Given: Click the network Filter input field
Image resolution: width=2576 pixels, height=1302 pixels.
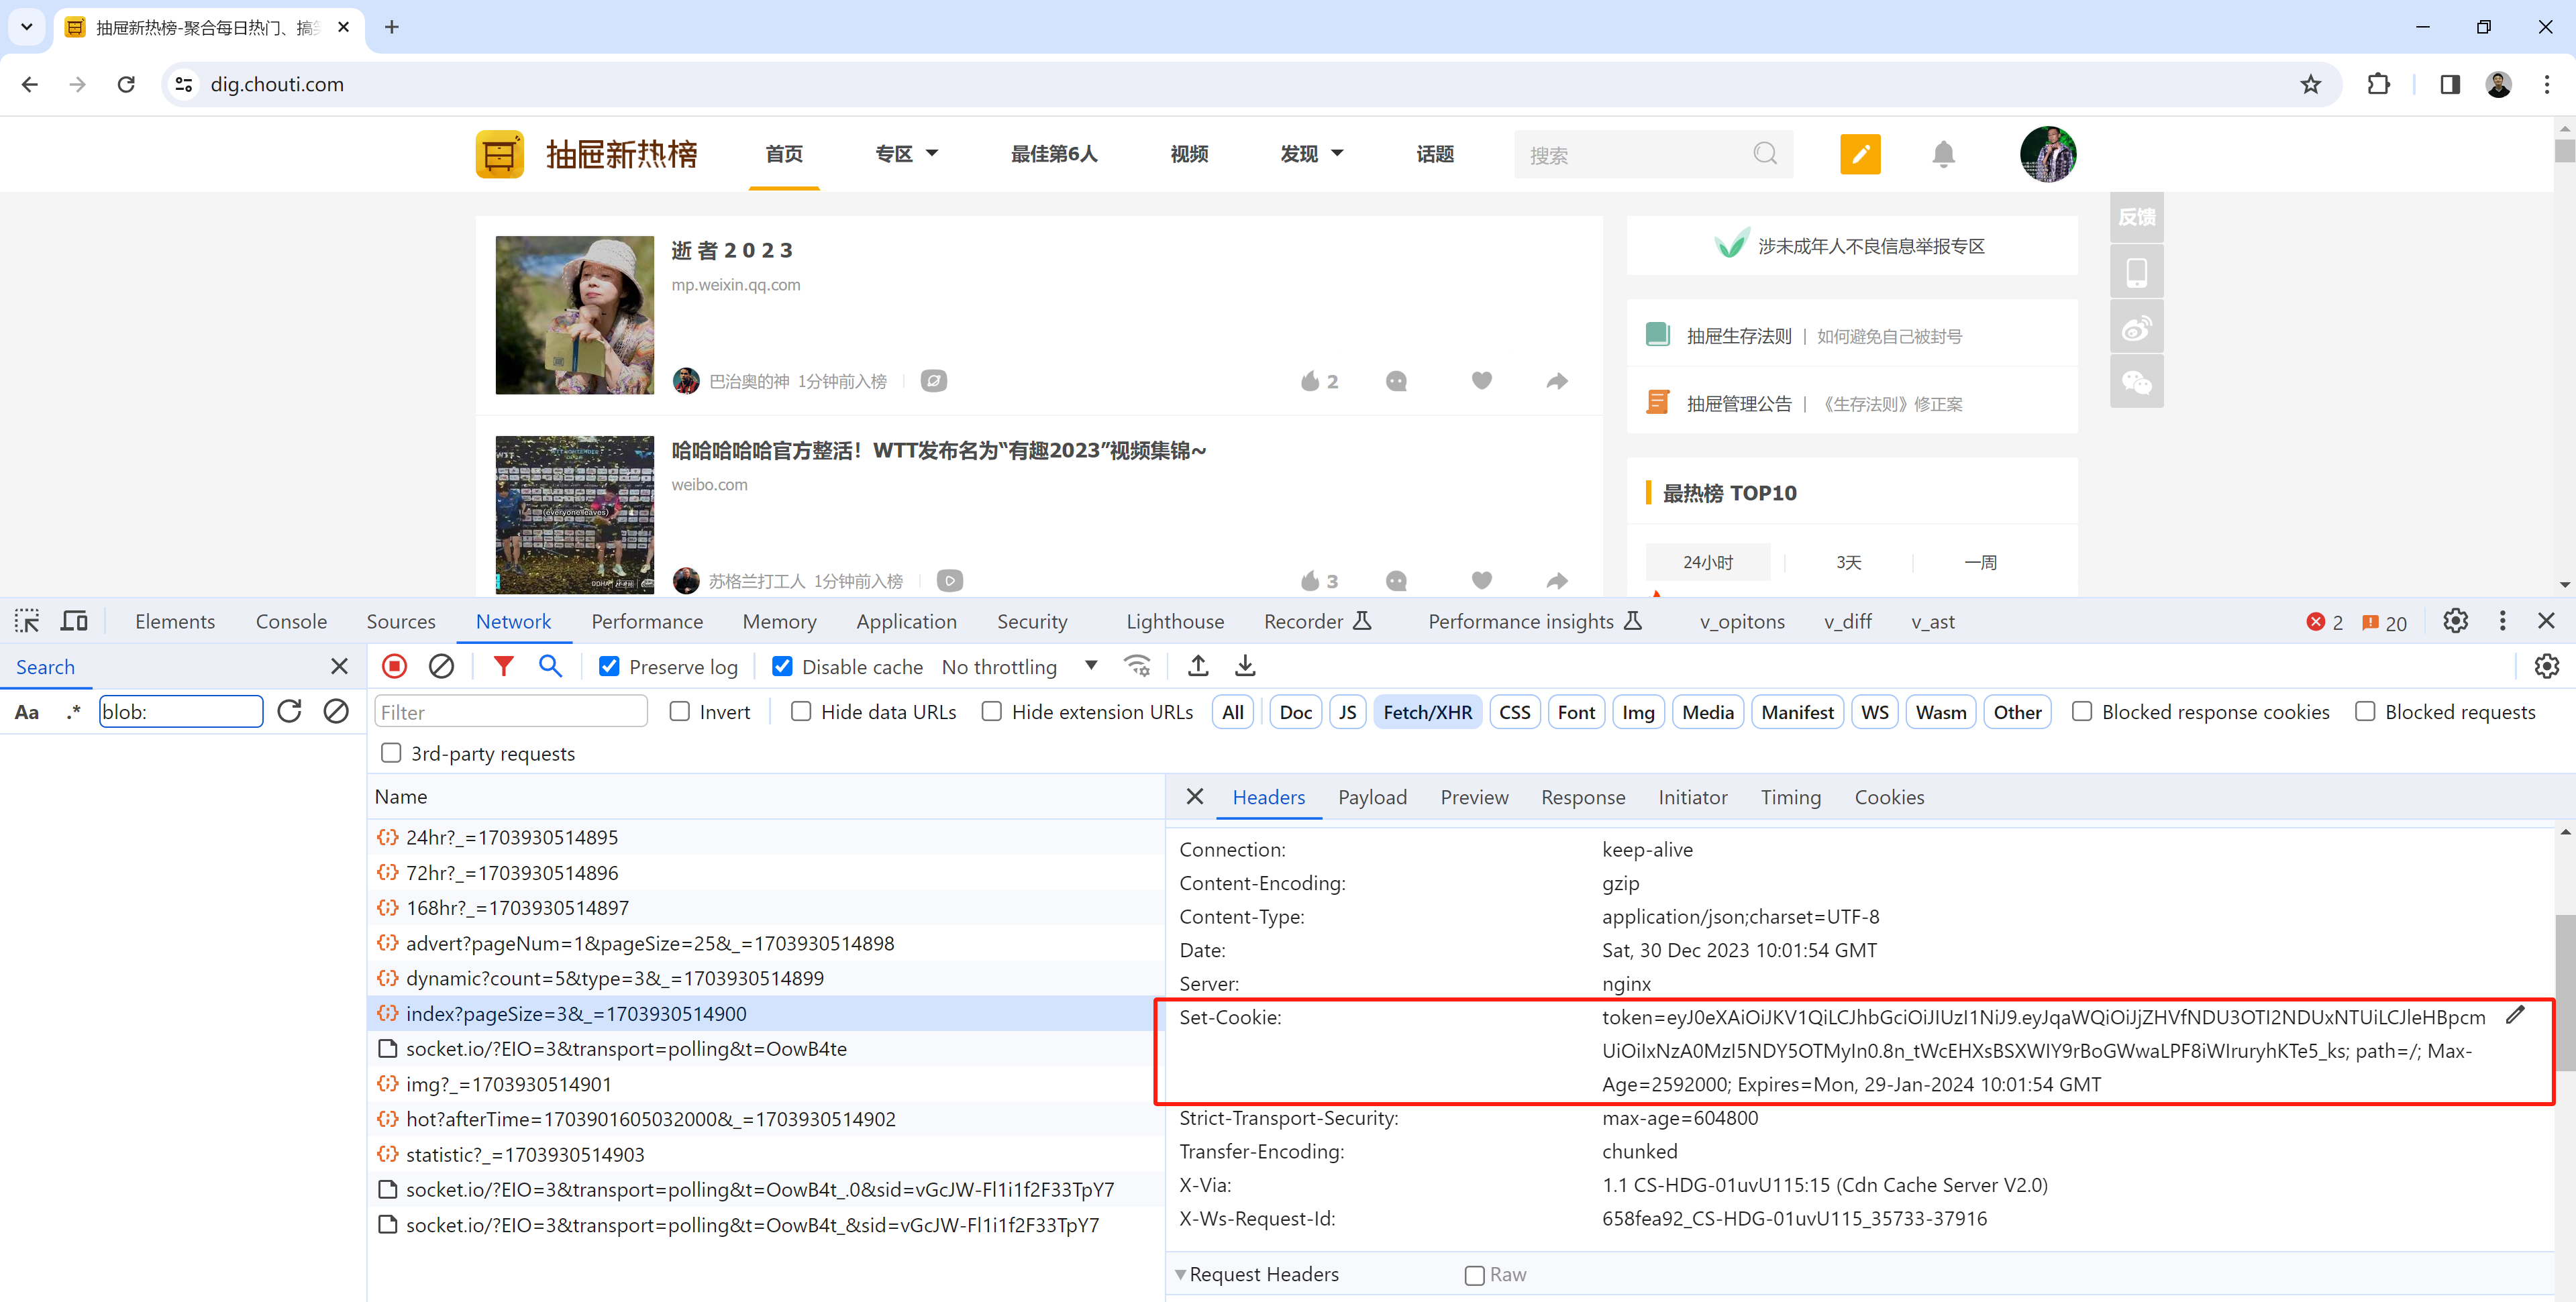Looking at the screenshot, I should pyautogui.click(x=511, y=712).
